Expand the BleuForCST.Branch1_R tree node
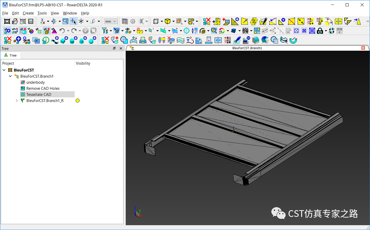This screenshot has width=370, height=230. pyautogui.click(x=17, y=101)
